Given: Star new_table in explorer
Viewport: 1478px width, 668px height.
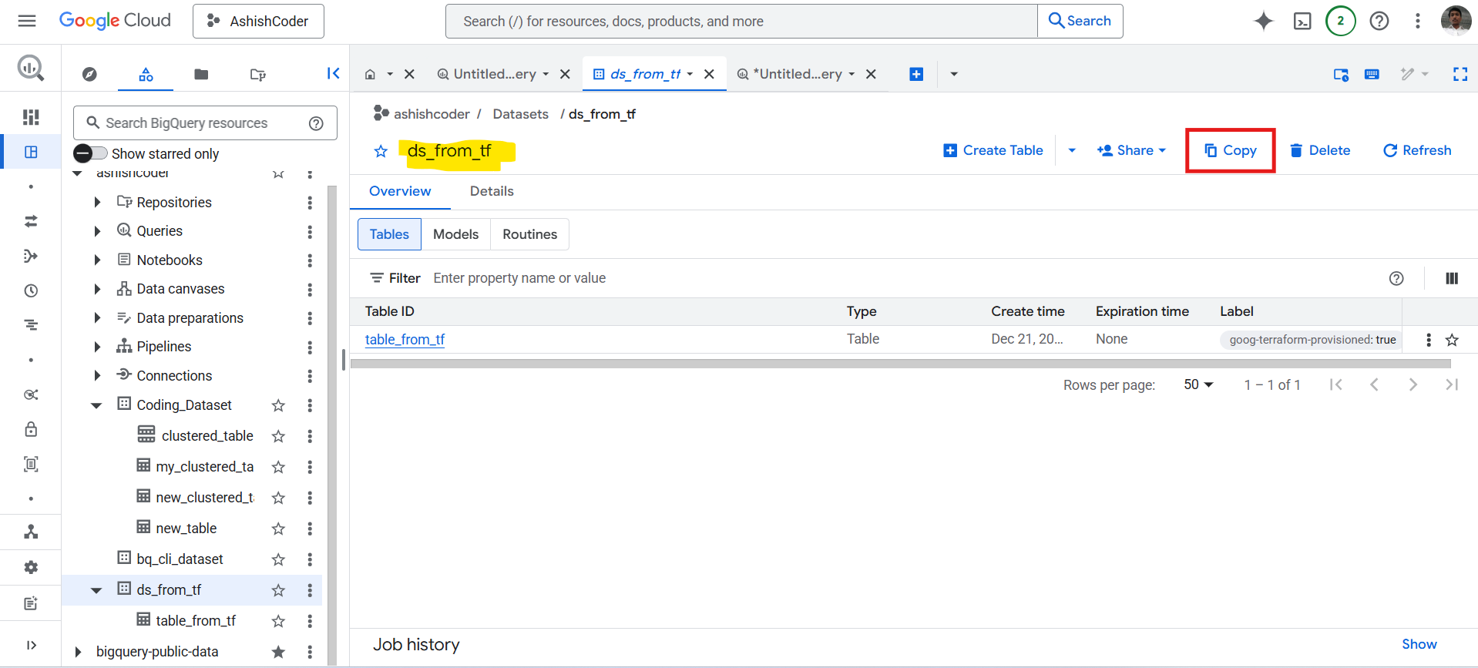Looking at the screenshot, I should [278, 529].
